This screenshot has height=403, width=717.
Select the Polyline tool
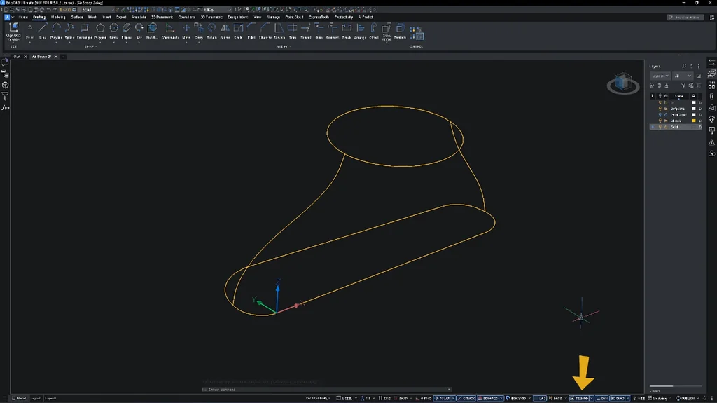click(x=56, y=31)
